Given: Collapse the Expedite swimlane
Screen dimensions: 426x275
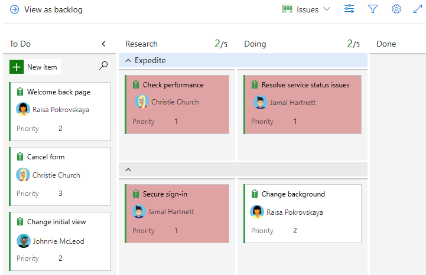Looking at the screenshot, I should coord(128,60).
